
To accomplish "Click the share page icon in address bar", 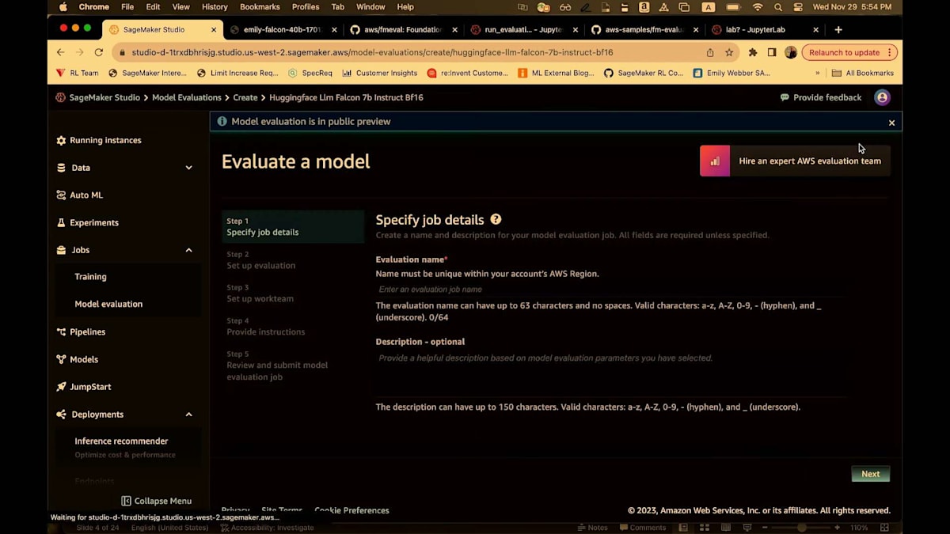I will 710,52.
